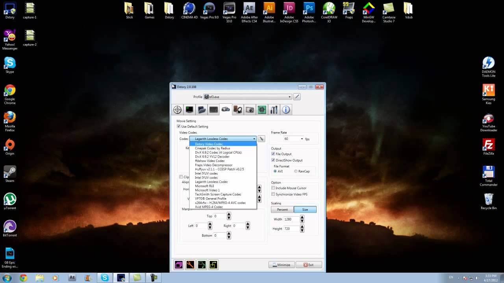Viewport: 504px width, 283px height.
Task: Choose Microsoft RLE codec
Action: tap(223, 186)
